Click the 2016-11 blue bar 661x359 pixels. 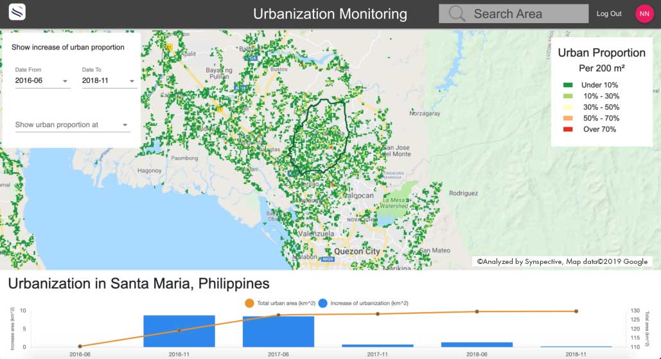pos(179,331)
